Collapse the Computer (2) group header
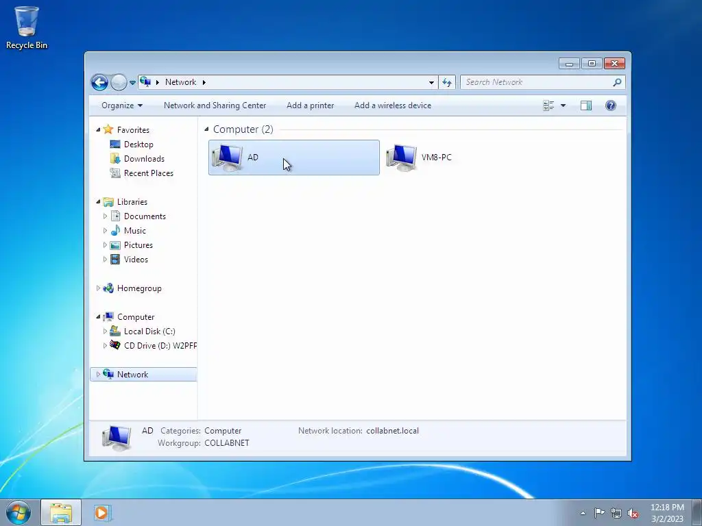Screen dimensions: 702x526 [x=206, y=129]
